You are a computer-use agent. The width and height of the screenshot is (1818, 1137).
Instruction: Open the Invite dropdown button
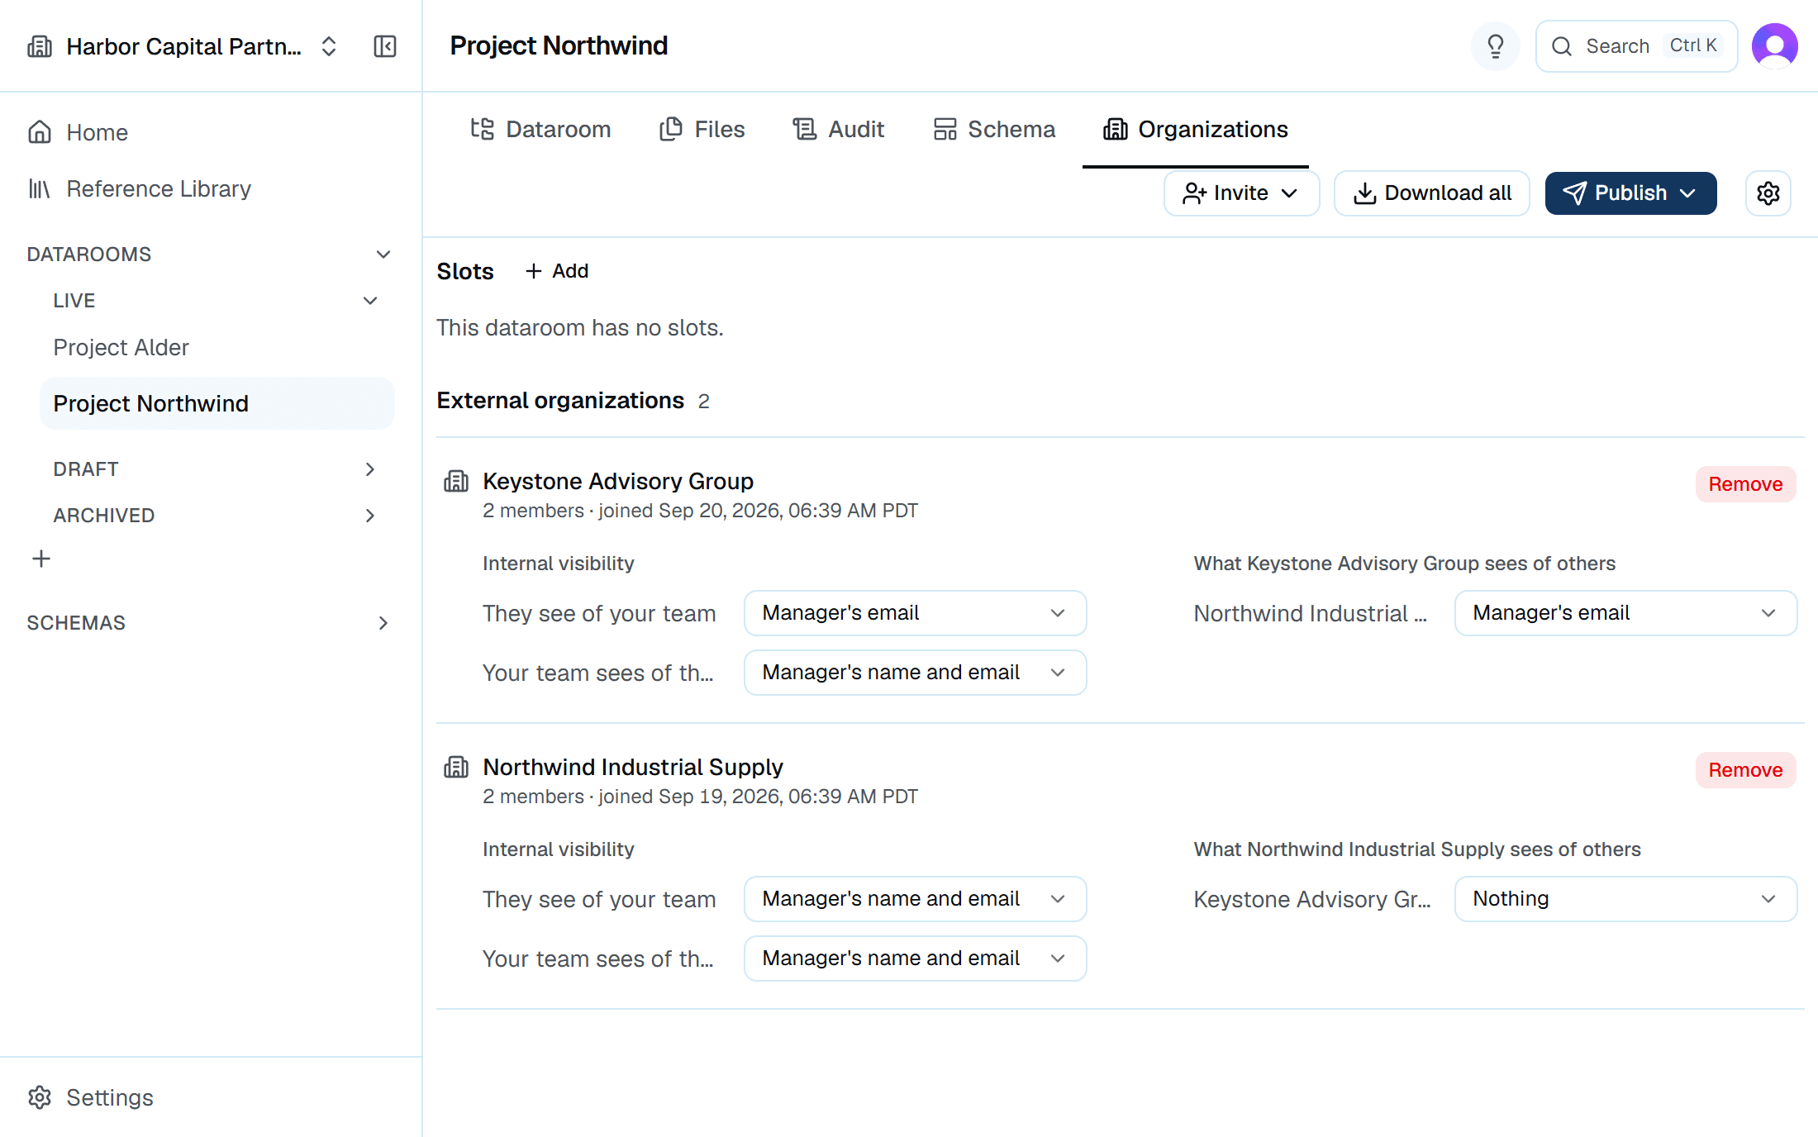pyautogui.click(x=1241, y=193)
